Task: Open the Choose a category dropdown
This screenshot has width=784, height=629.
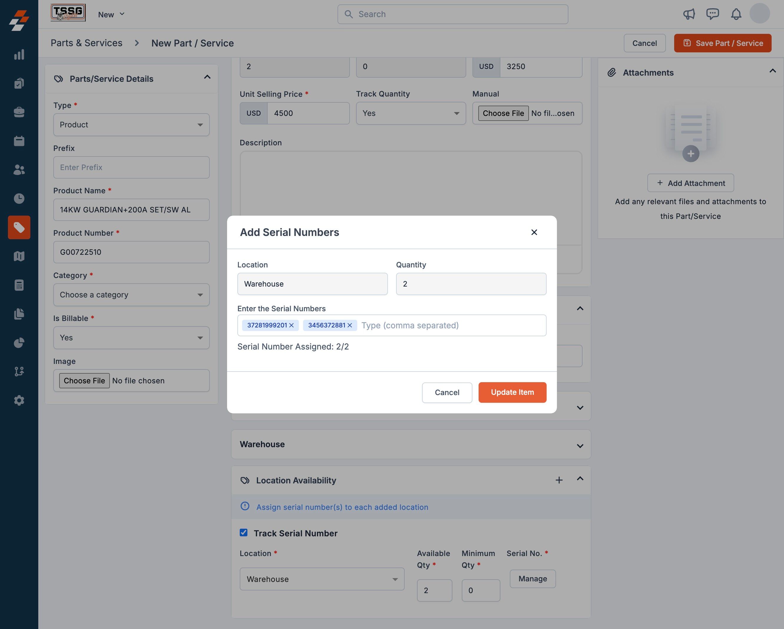Action: (x=131, y=294)
